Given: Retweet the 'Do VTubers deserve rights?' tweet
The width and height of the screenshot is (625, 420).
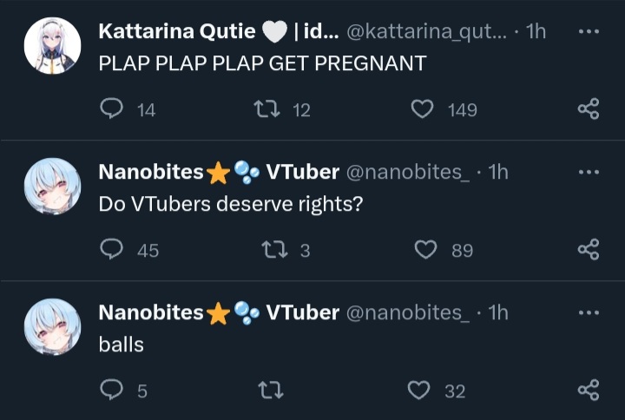Looking at the screenshot, I should click(274, 249).
